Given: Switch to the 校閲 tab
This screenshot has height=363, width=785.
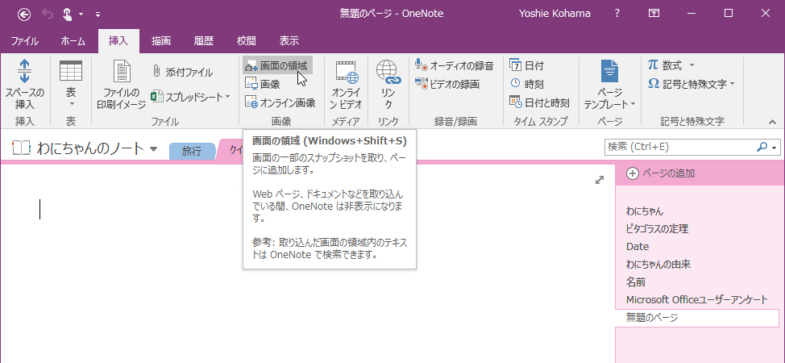Looking at the screenshot, I should tap(247, 41).
